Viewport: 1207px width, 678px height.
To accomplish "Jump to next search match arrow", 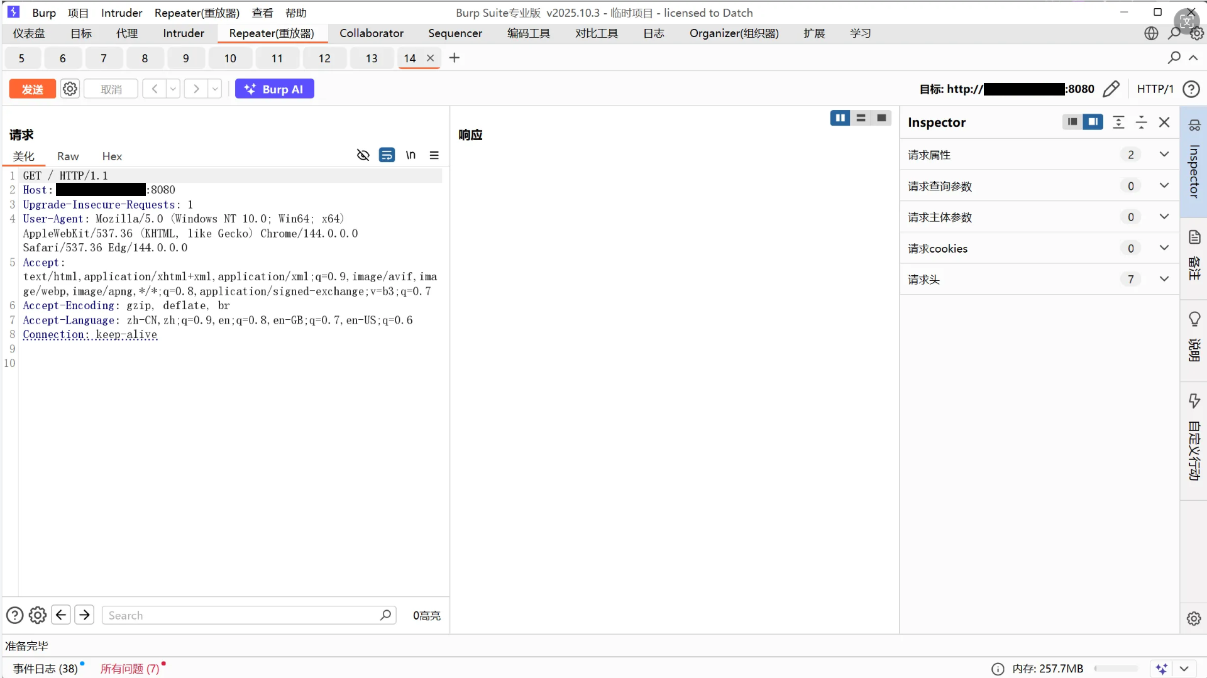I will point(84,615).
